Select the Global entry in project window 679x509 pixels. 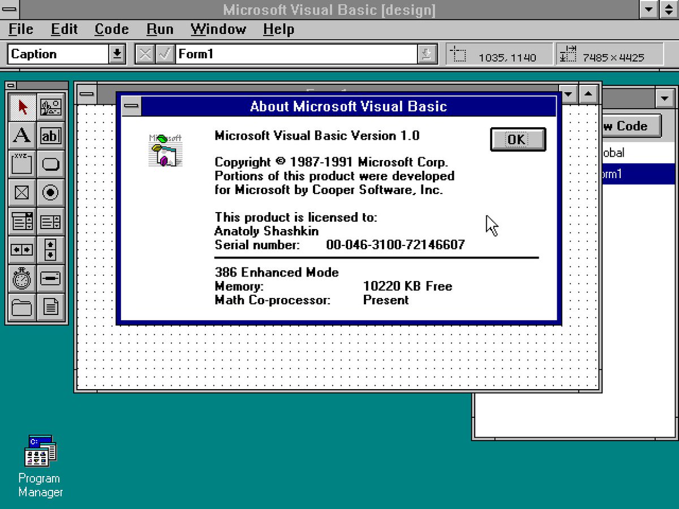click(638, 153)
